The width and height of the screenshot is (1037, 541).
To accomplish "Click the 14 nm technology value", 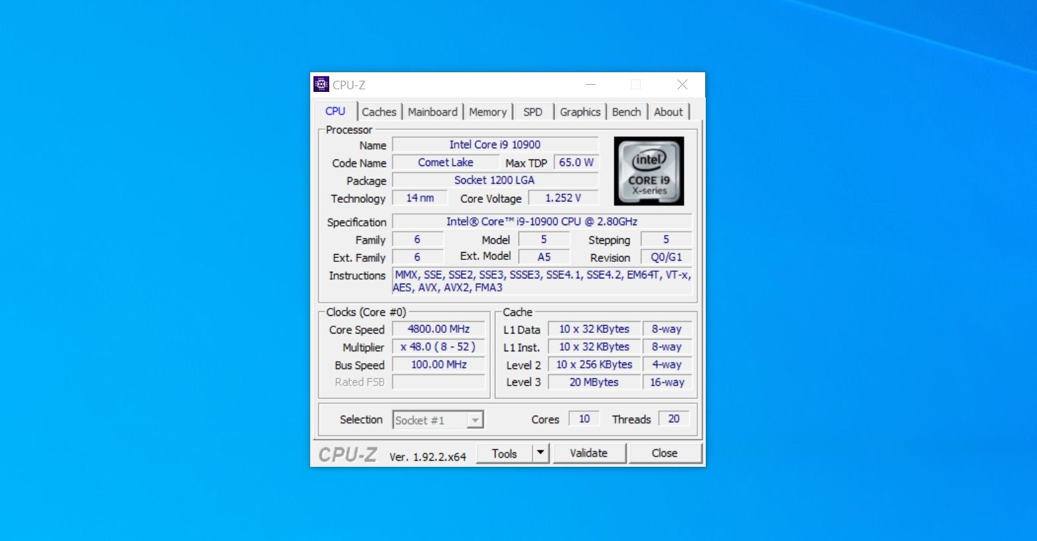I will (x=420, y=198).
